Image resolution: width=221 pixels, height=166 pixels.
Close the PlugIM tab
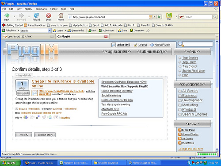(x=106, y=37)
